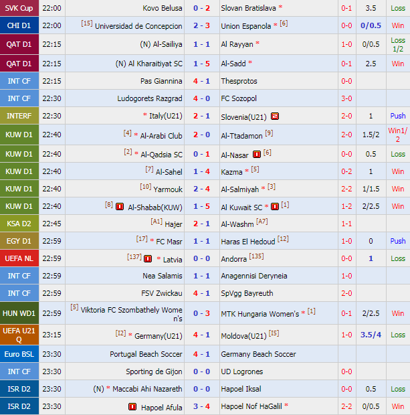Image resolution: width=410 pixels, height=415 pixels.
Task: Select team Anagennisi Deryneia
Action: coord(254,276)
